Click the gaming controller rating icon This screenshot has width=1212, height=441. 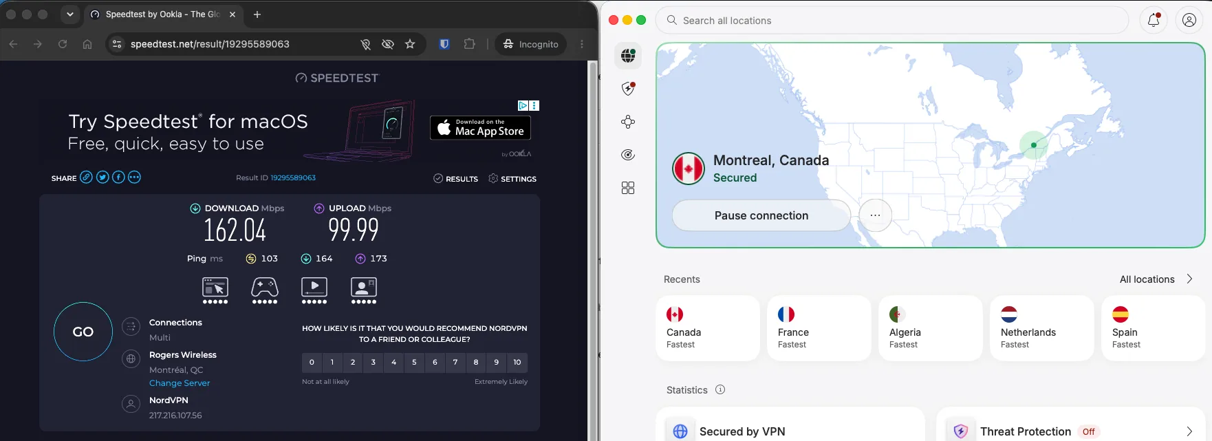[x=265, y=290]
